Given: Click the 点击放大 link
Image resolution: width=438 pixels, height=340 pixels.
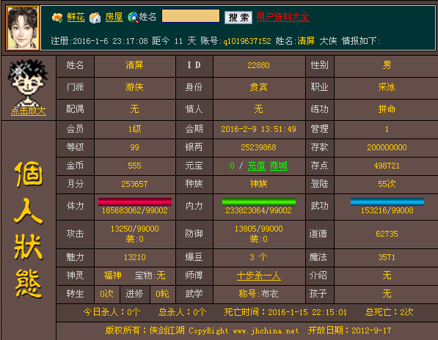Looking at the screenshot, I should [x=28, y=111].
